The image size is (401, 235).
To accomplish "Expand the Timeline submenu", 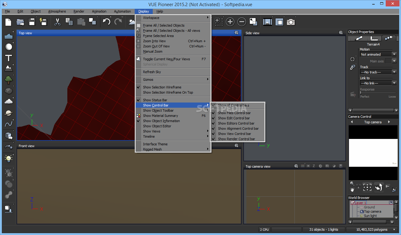I will 173,136.
